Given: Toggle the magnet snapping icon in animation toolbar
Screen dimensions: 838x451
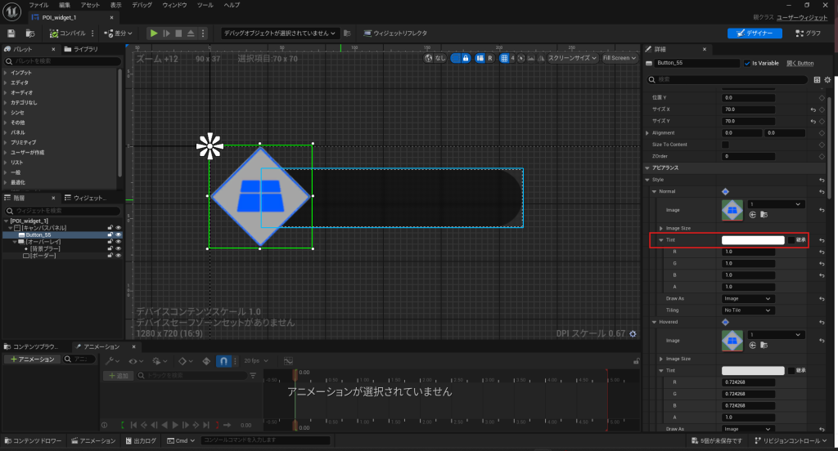Looking at the screenshot, I should [223, 360].
